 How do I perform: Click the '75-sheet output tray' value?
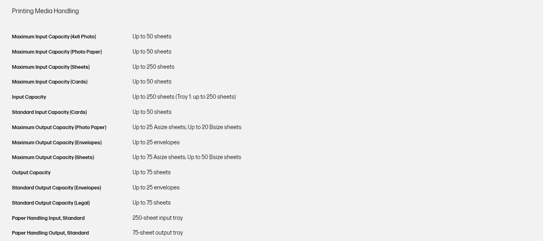[157, 233]
